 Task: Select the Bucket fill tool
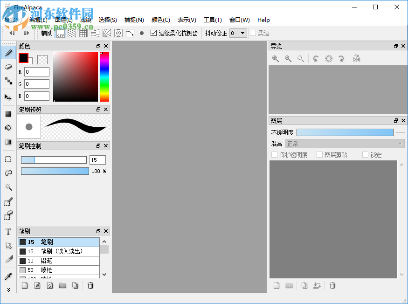[8, 127]
